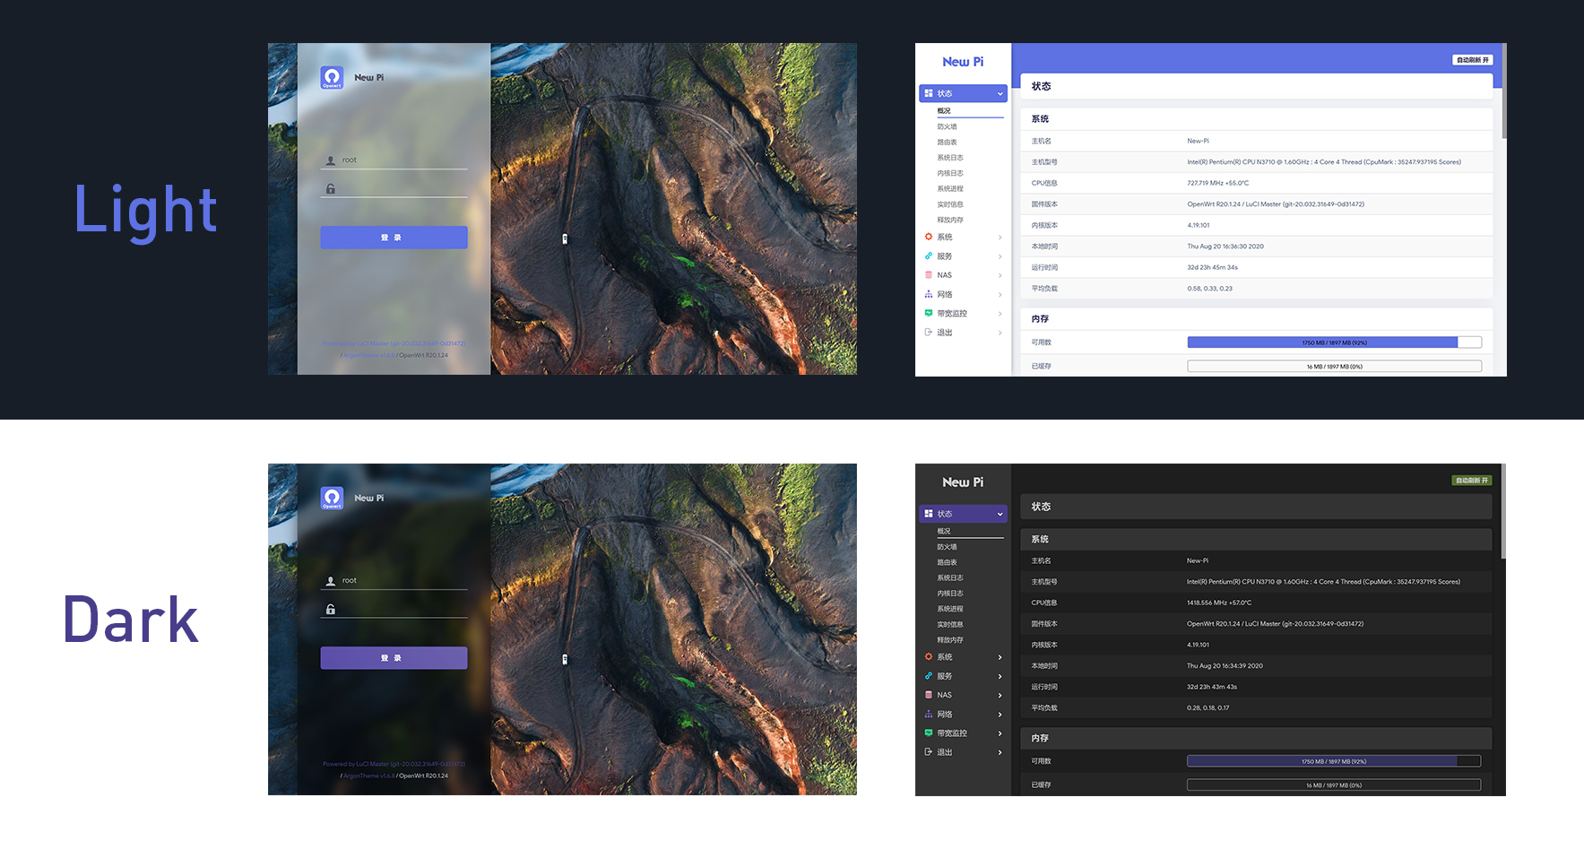Expand the 带宽监控 chevron in dark sidebar

[x=1000, y=733]
